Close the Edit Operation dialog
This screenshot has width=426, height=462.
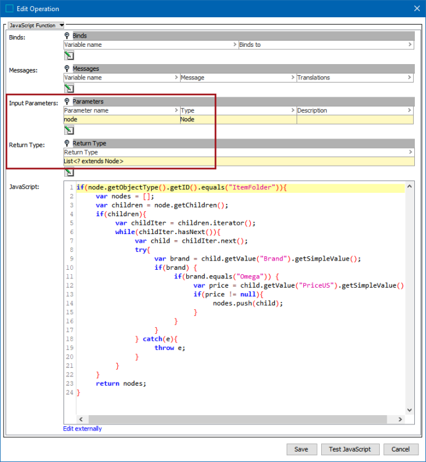click(417, 9)
